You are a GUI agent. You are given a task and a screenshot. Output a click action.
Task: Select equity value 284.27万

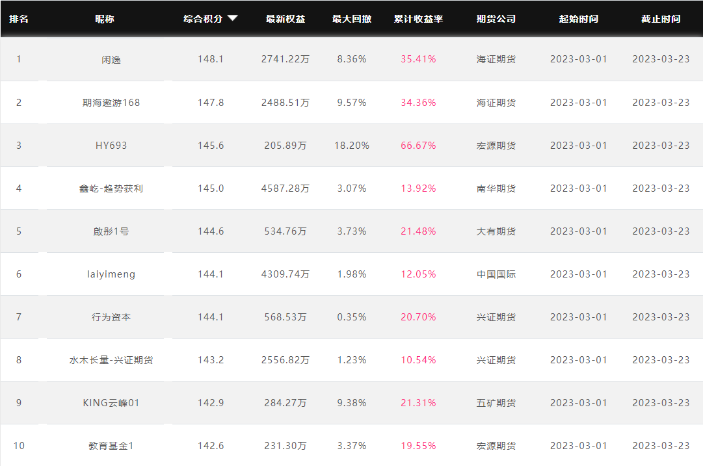click(285, 403)
